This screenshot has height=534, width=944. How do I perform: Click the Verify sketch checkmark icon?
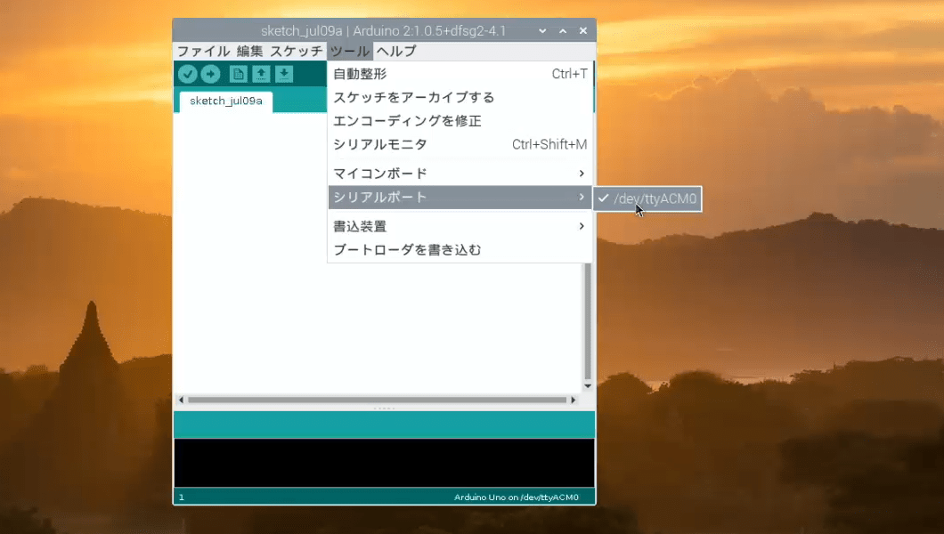click(187, 74)
